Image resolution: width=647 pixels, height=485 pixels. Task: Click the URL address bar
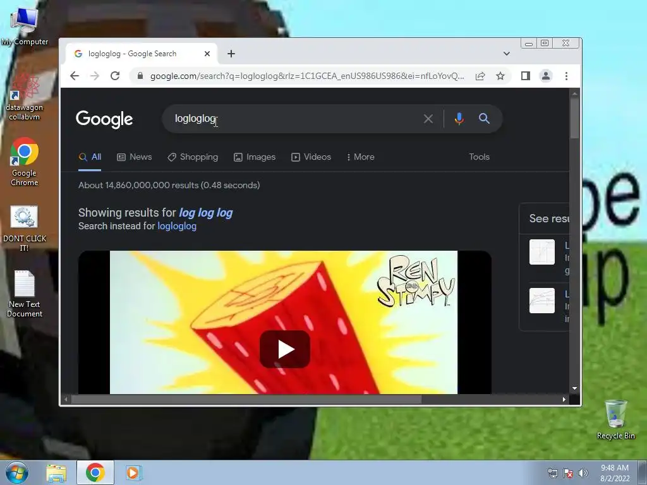307,76
